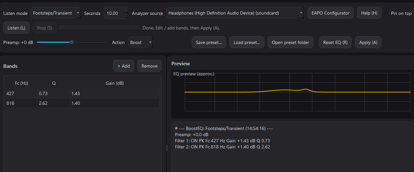Click the Preamp slider handle

click(72, 42)
